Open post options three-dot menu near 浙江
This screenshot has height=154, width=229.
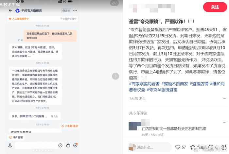coord(224,98)
